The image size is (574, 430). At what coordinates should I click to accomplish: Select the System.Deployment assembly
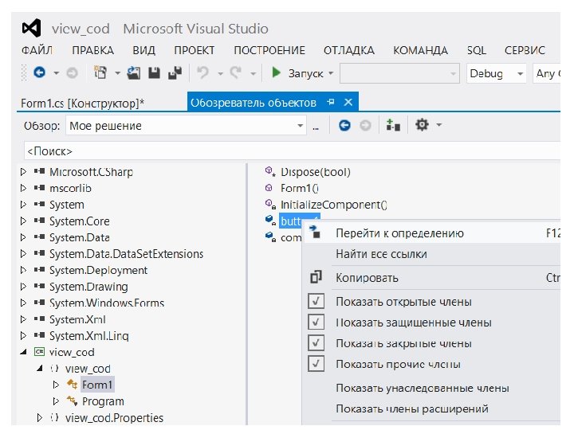click(x=99, y=270)
